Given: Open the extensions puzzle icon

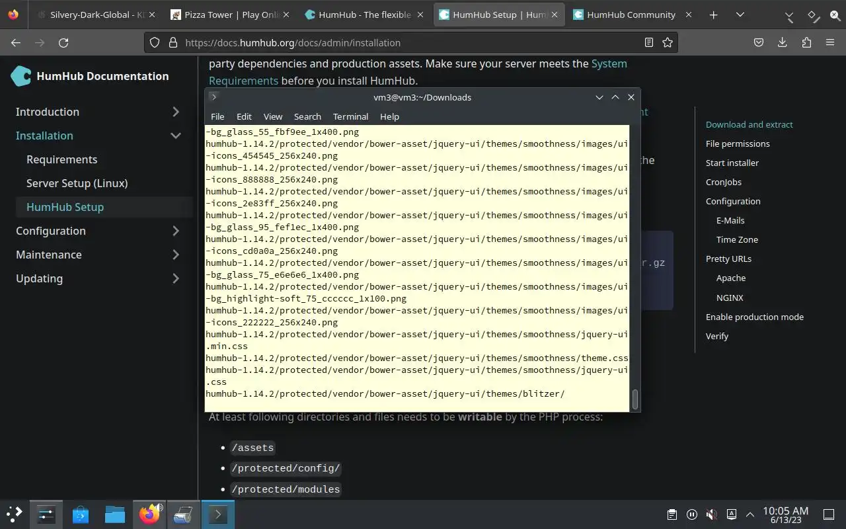Looking at the screenshot, I should tap(806, 42).
